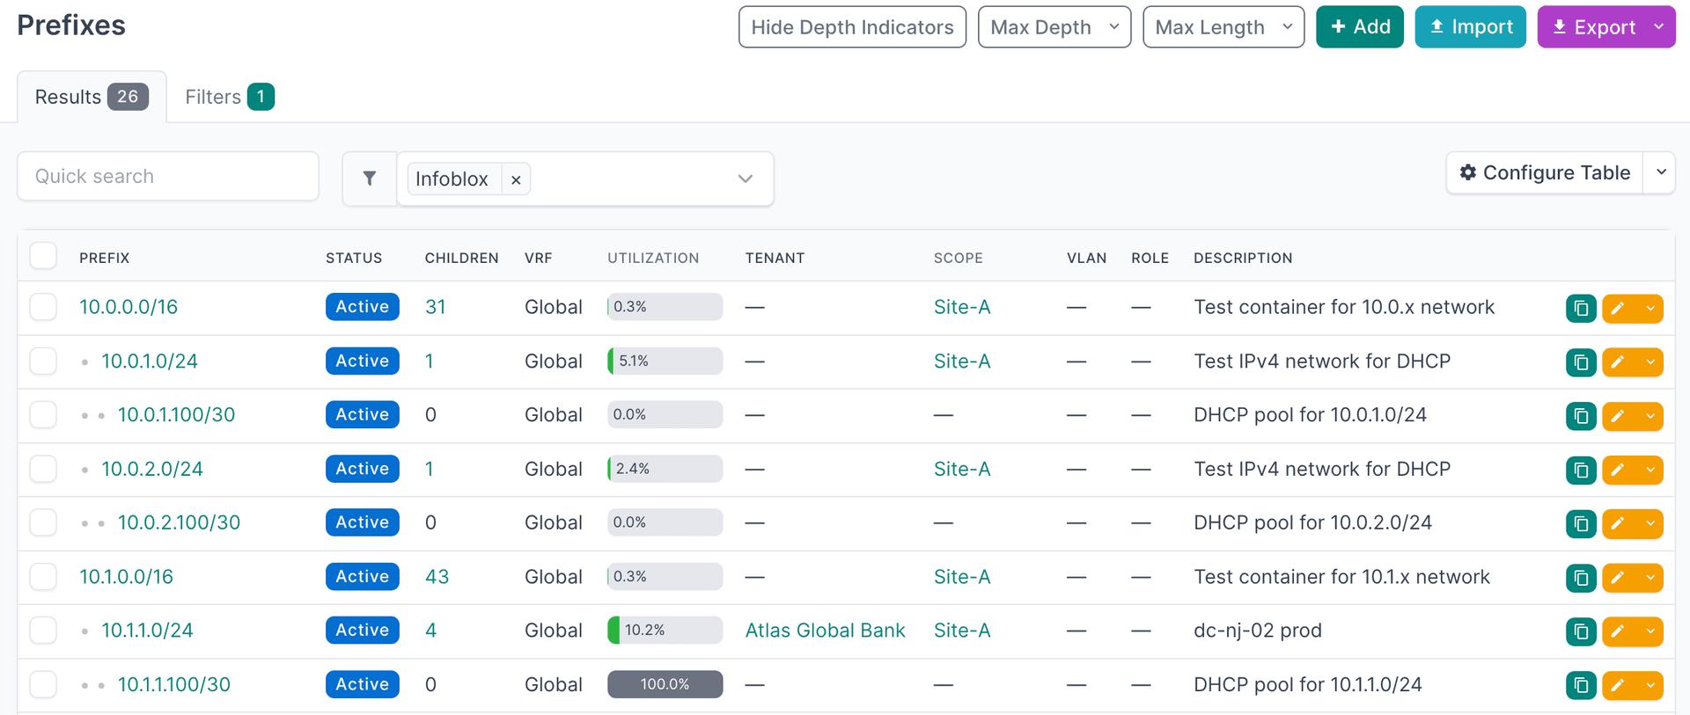This screenshot has height=715, width=1690.
Task: Tick the checkbox for 10.0.2.0/24
Action: tap(43, 469)
